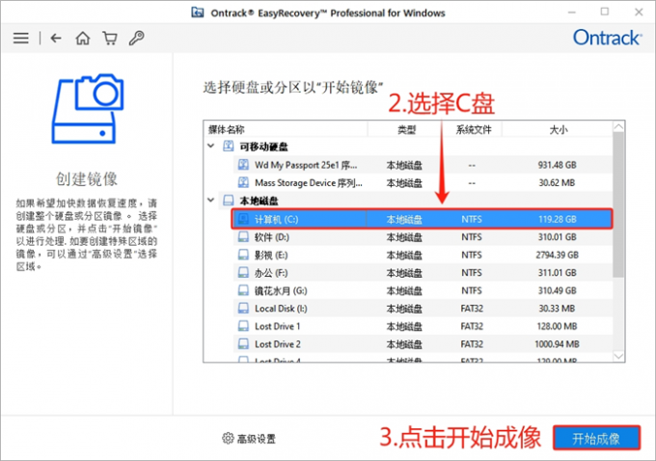Click the 可移动硬盘 group label
Screen dimensions: 656x461
coord(263,147)
